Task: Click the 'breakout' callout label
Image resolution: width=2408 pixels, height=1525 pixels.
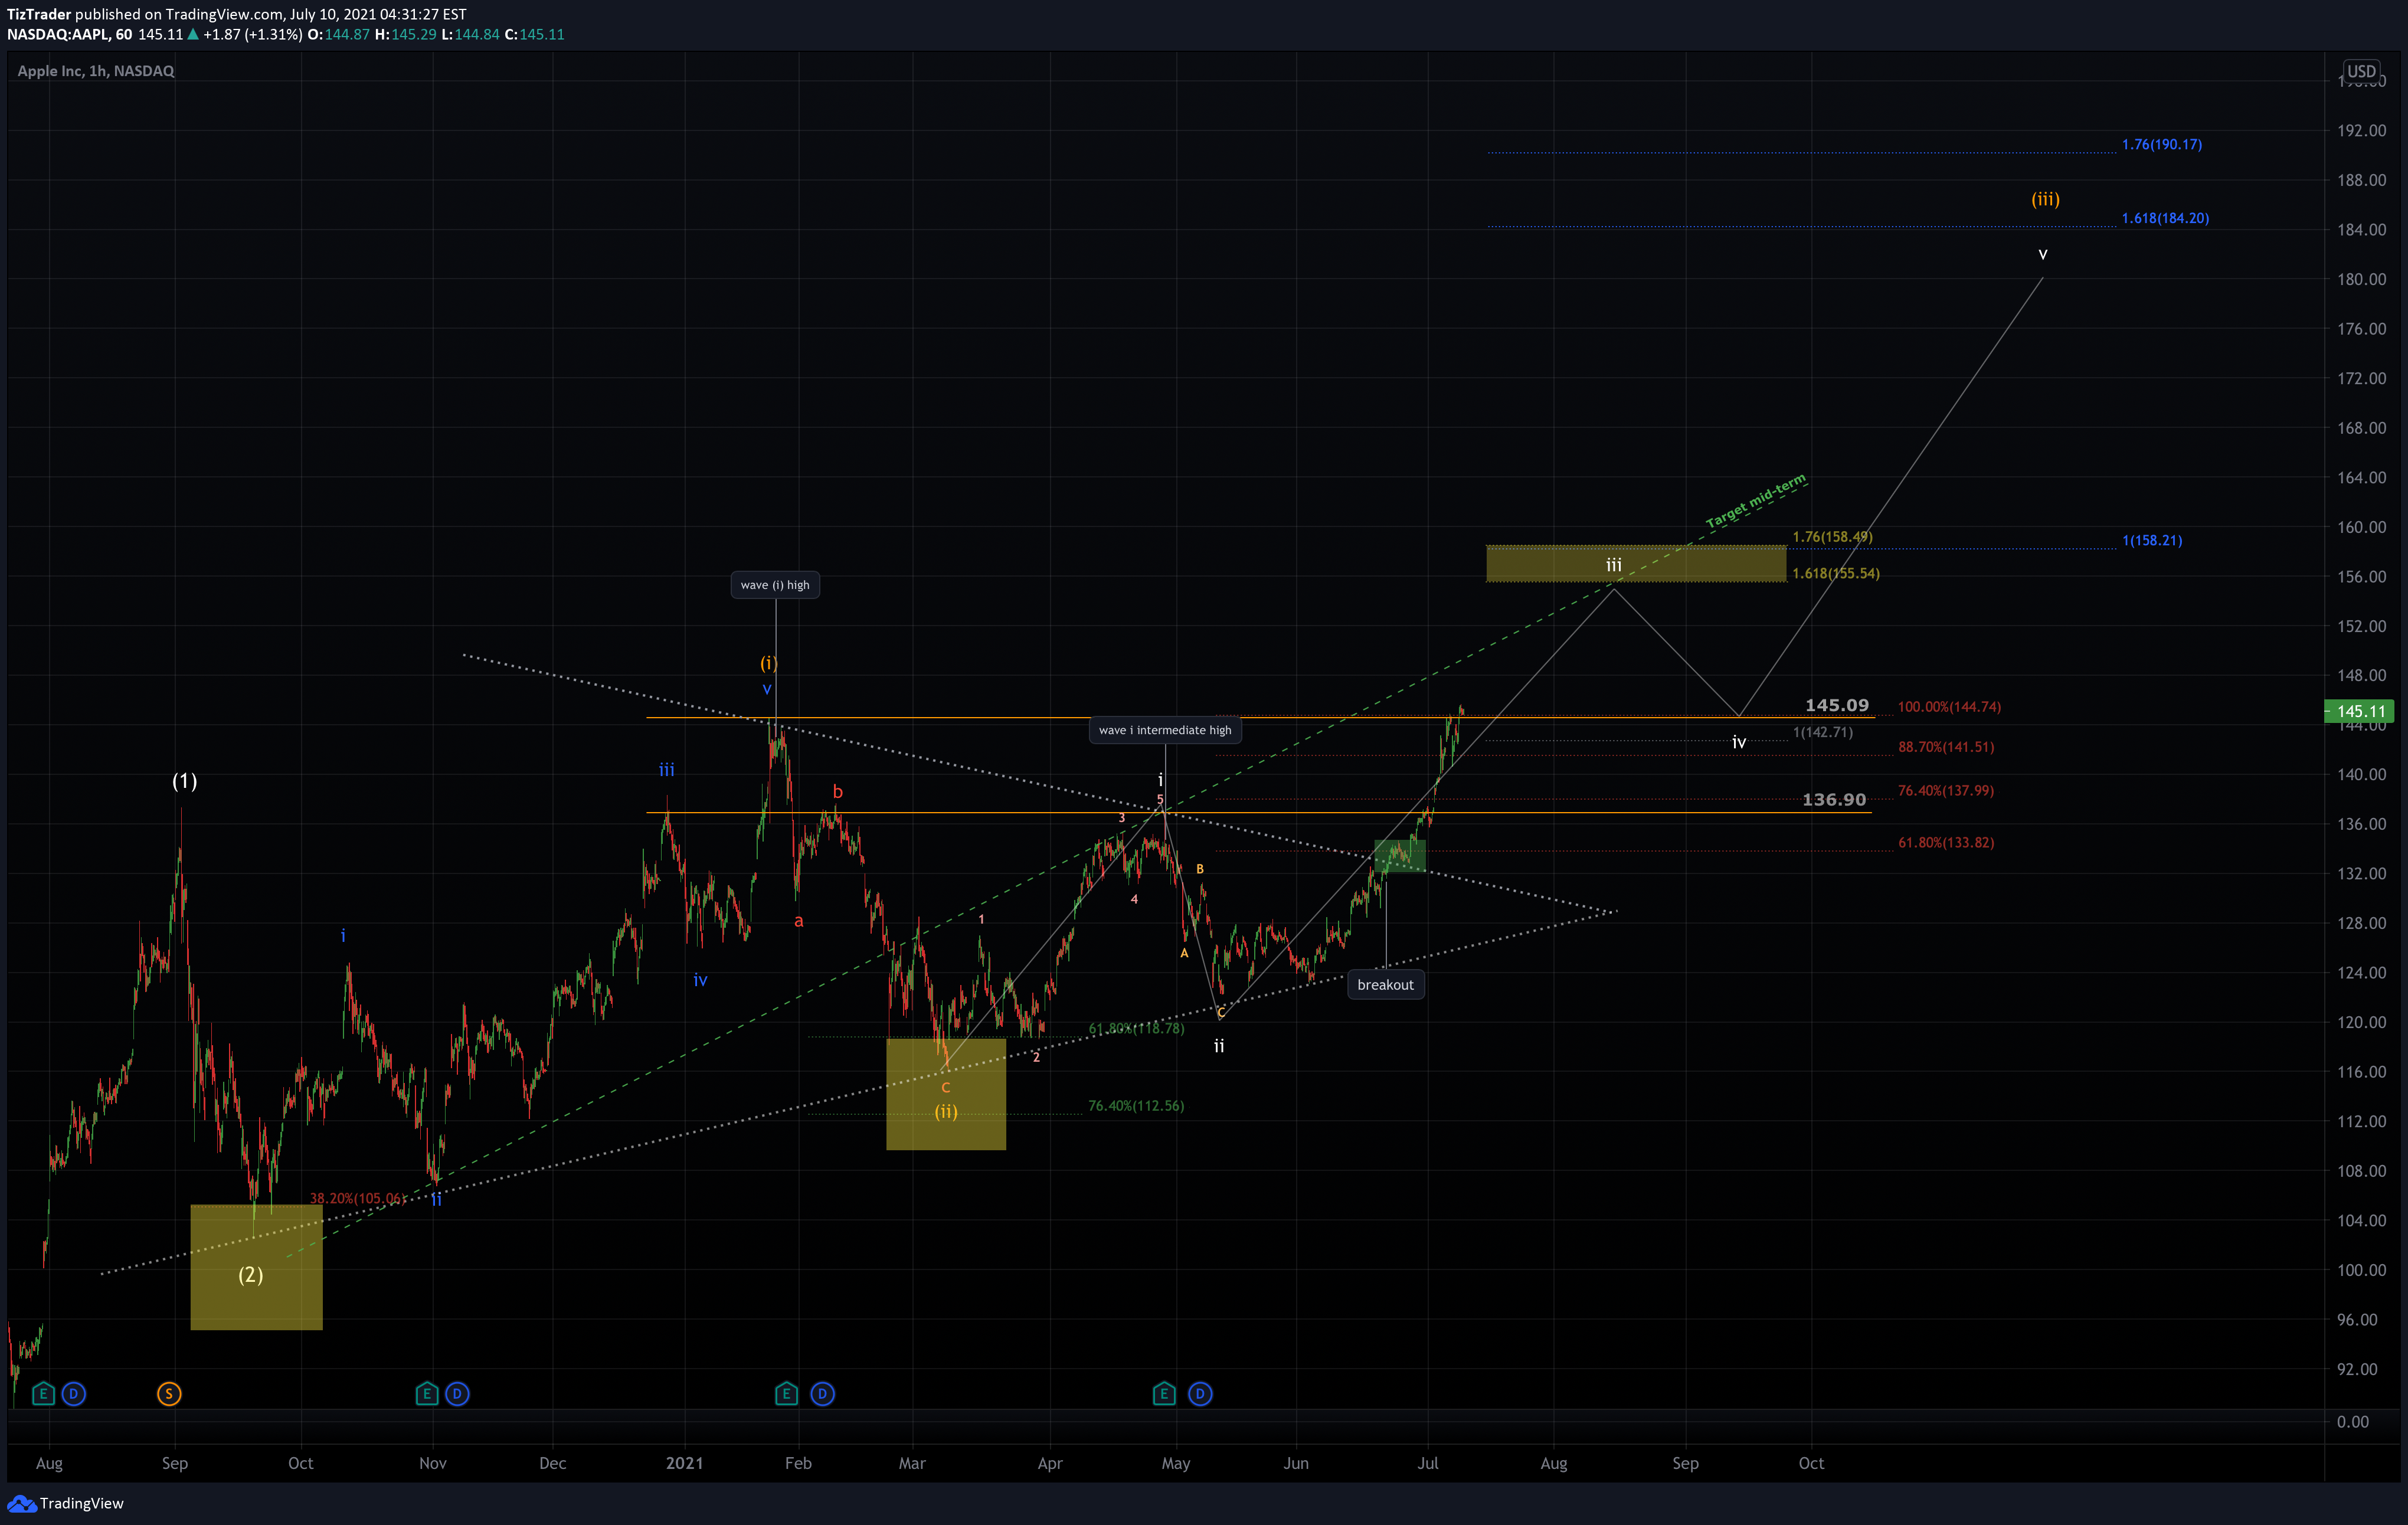Action: click(1385, 985)
